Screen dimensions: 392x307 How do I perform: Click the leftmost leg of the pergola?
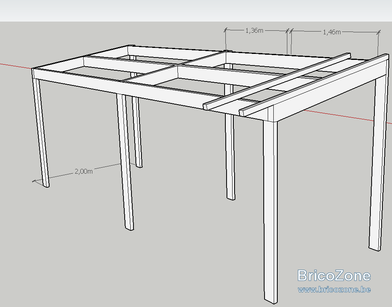click(x=41, y=133)
